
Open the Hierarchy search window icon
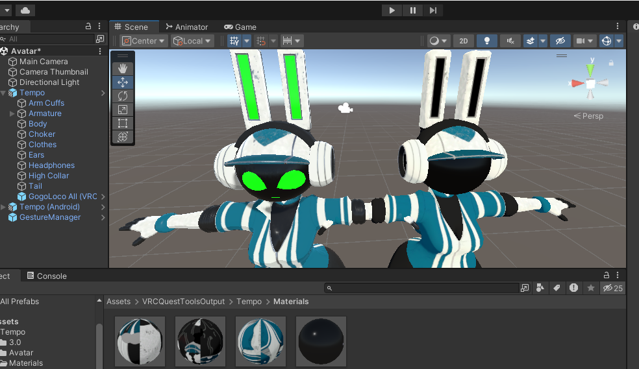pyautogui.click(x=100, y=39)
